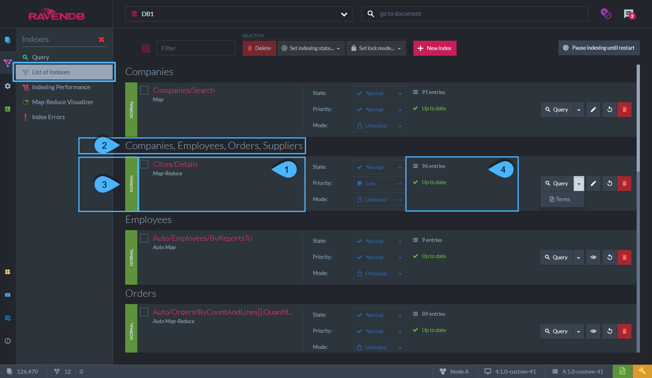Delete the Auto/Orders index with trash icon
Image resolution: width=652 pixels, height=378 pixels.
[x=624, y=331]
